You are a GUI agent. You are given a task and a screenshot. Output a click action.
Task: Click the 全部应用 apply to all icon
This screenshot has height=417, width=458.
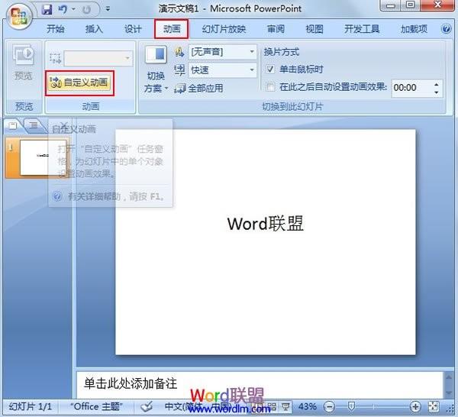(x=179, y=89)
